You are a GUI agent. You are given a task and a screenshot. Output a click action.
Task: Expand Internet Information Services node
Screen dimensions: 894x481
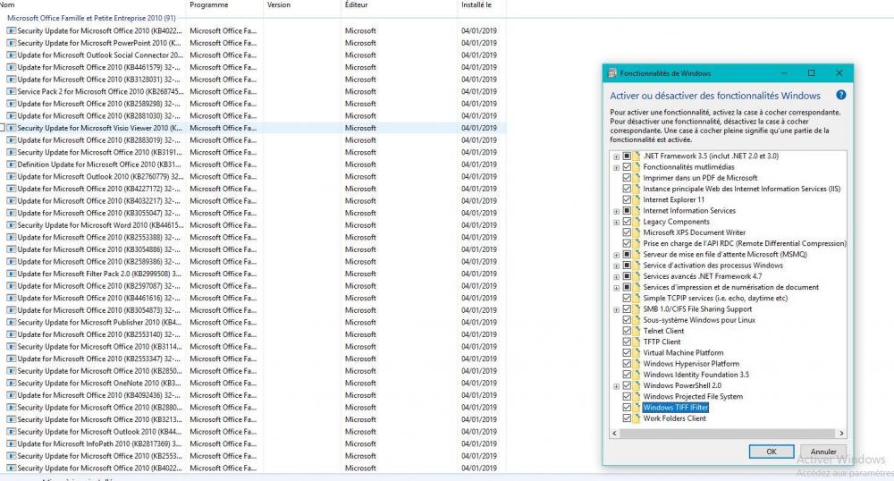click(616, 211)
